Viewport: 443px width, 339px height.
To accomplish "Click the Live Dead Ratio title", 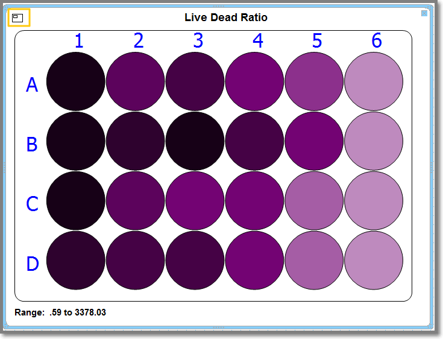I will [226, 17].
